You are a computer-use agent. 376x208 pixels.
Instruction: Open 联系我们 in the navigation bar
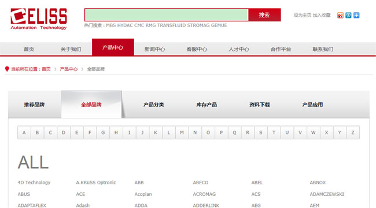[x=323, y=49]
